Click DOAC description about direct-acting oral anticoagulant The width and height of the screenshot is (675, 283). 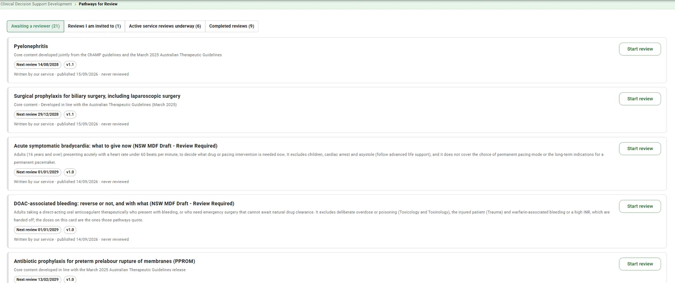coord(312,216)
